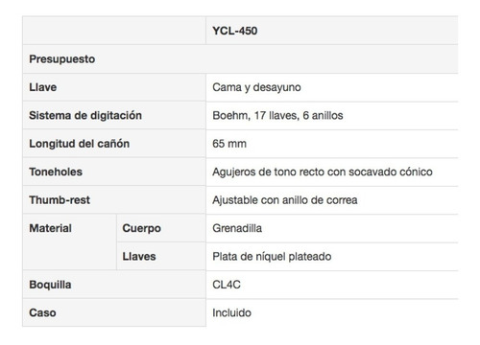The image size is (480, 345).
Task: Click the Material group label
Action: [x=51, y=228]
